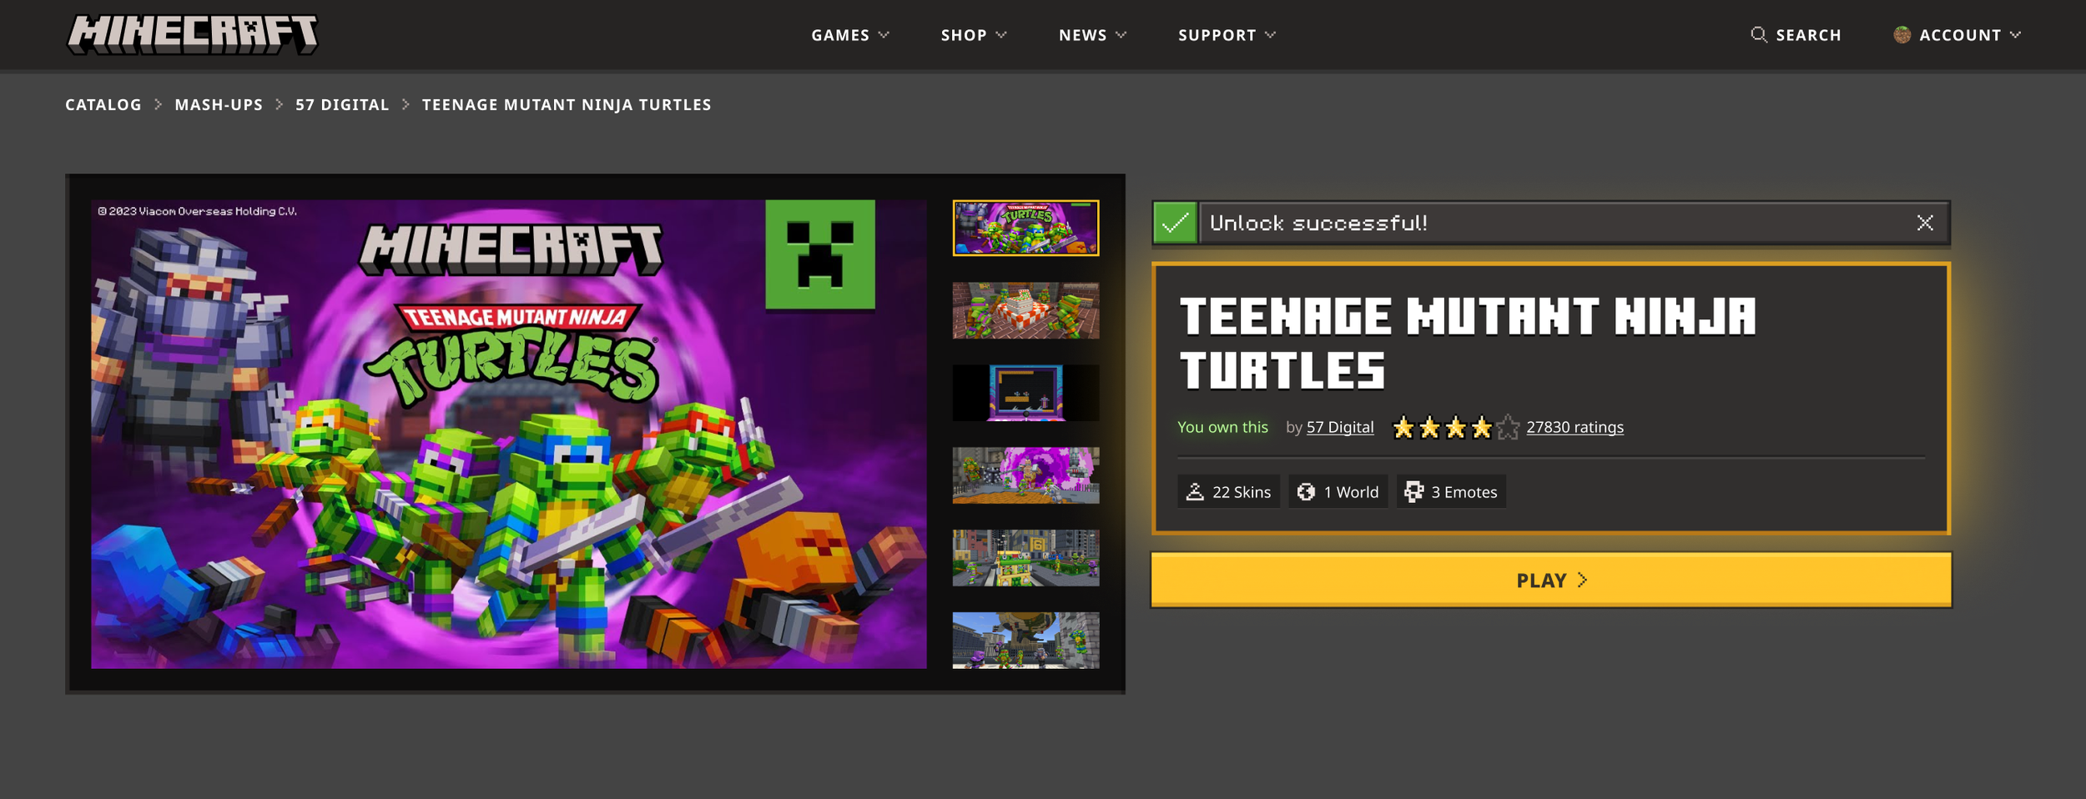Expand the Shop dropdown menu
Viewport: 2086px width, 799px height.
(974, 35)
